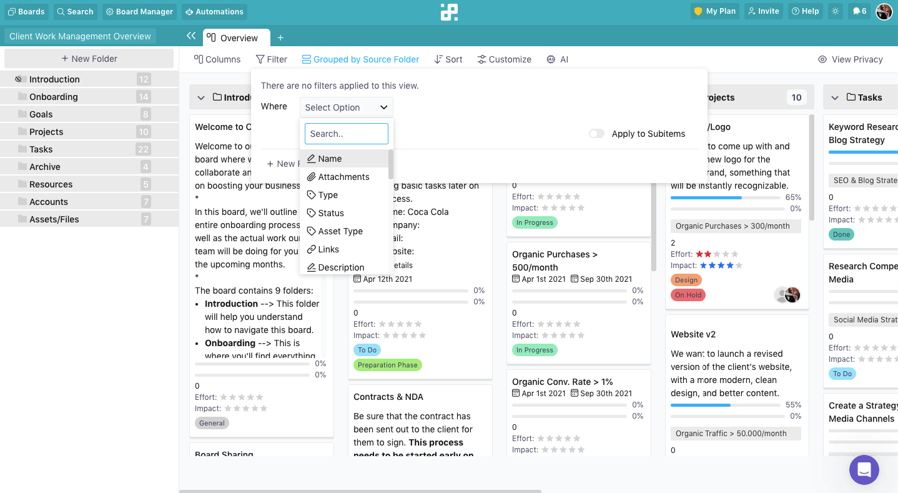
Task: Open notifications showing 6
Action: (x=859, y=11)
